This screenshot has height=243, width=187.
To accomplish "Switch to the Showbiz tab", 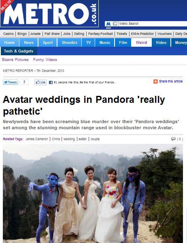I will [x=70, y=42].
